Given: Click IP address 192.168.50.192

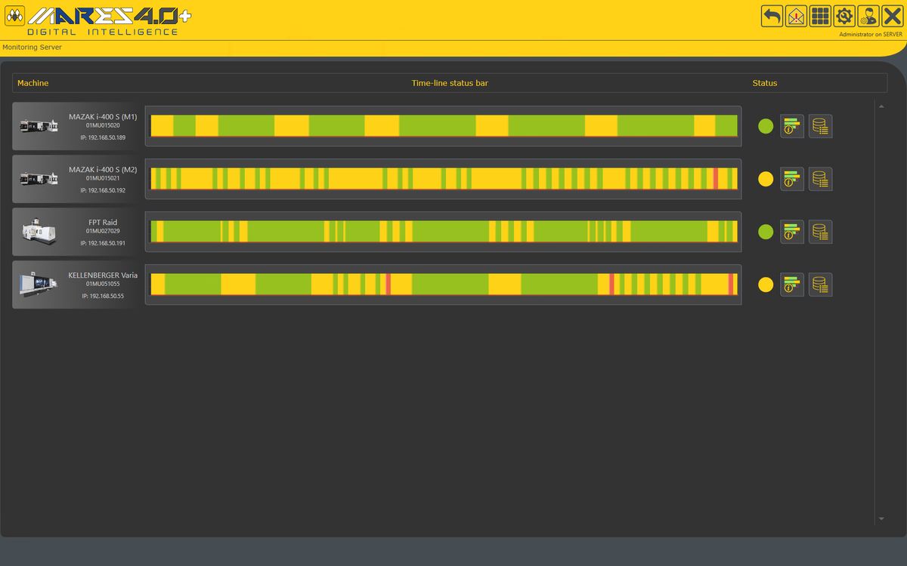Looking at the screenshot, I should pyautogui.click(x=103, y=190).
